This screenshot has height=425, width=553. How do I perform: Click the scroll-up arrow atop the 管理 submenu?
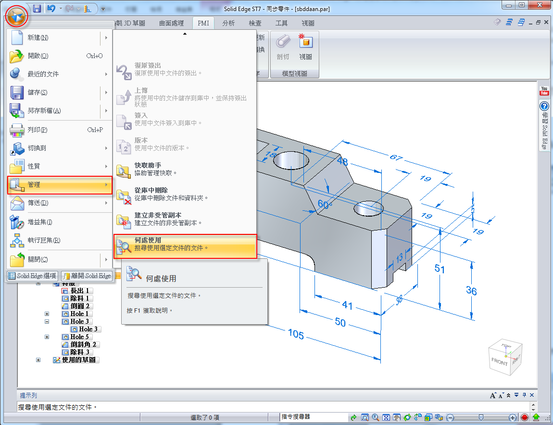click(x=185, y=34)
